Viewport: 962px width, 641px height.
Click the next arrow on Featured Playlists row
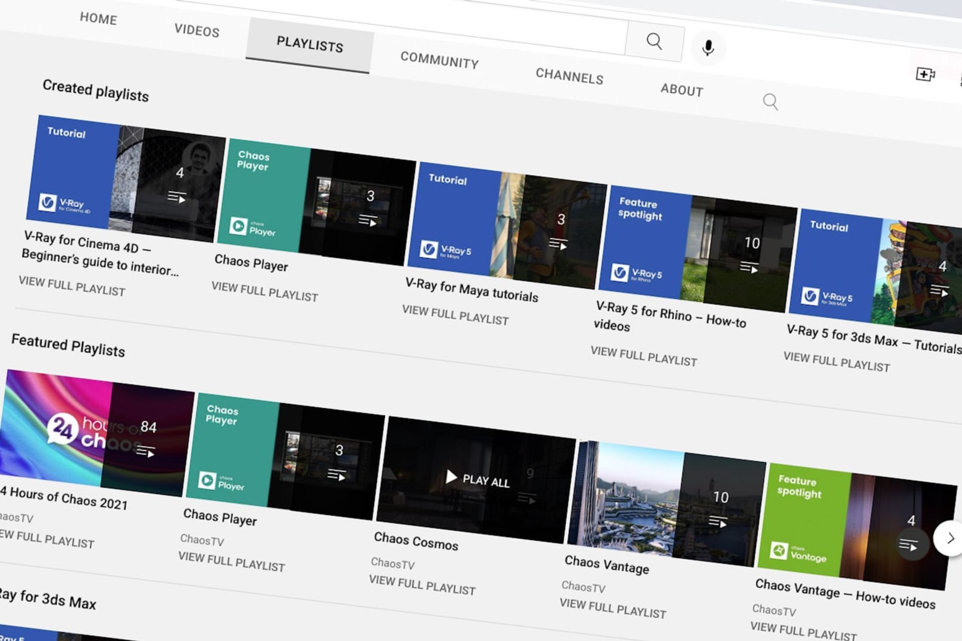[949, 538]
